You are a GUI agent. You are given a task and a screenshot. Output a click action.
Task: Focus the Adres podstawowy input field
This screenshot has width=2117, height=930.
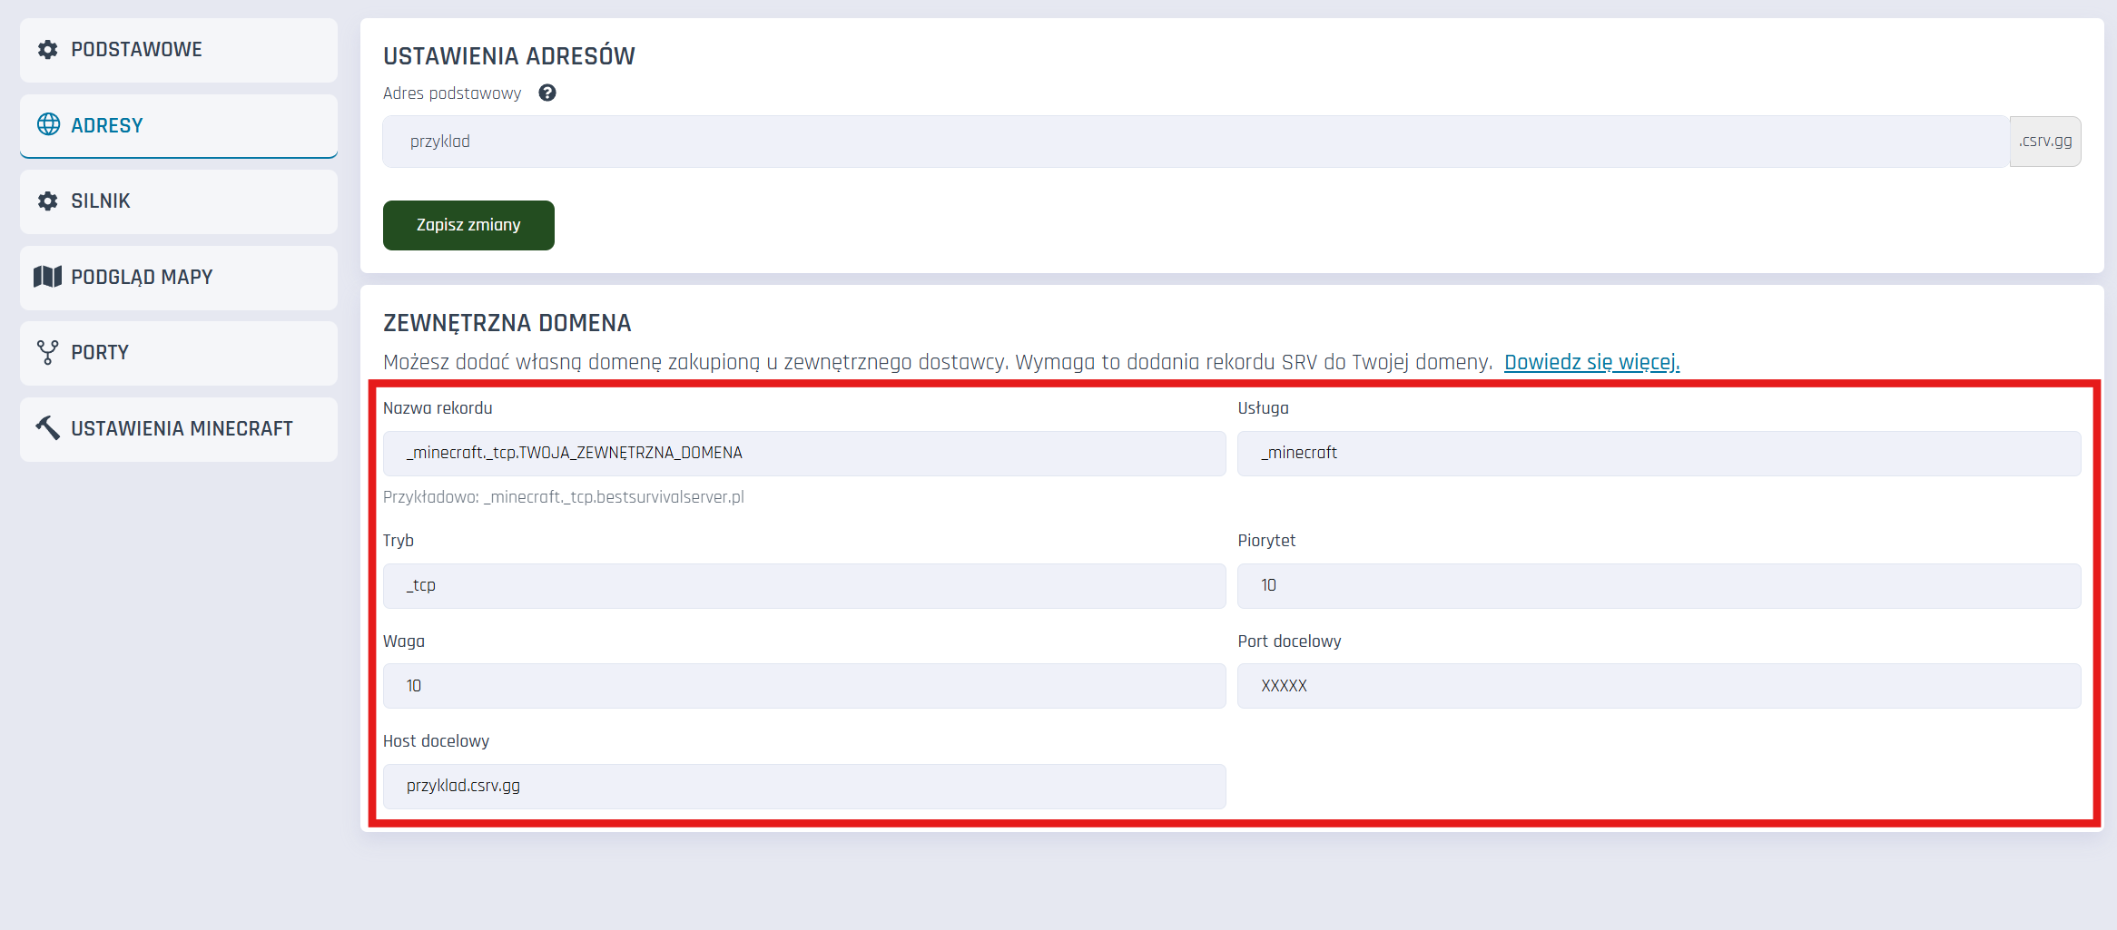pos(1195,142)
